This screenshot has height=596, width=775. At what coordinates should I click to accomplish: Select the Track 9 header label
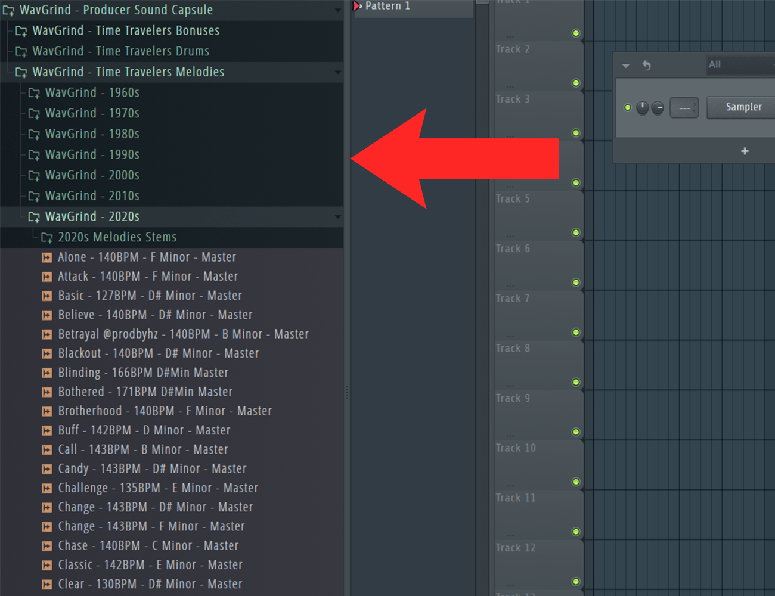513,398
